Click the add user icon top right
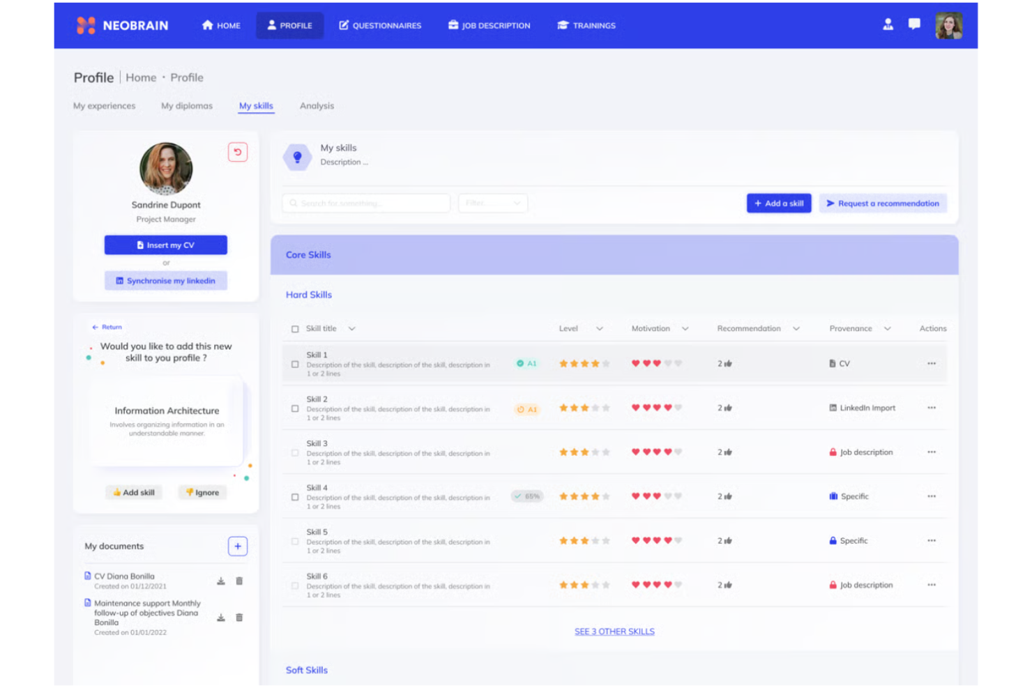This screenshot has width=1032, height=688. [x=888, y=25]
